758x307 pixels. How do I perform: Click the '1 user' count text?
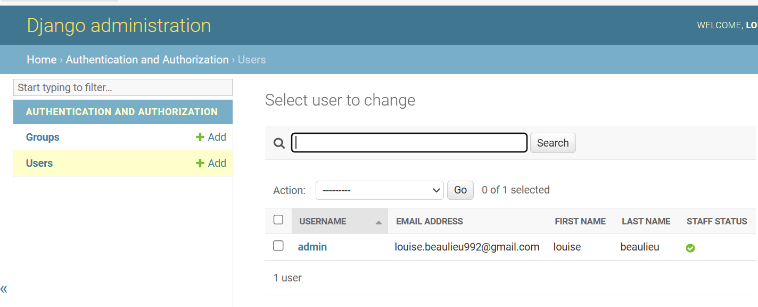click(x=287, y=278)
